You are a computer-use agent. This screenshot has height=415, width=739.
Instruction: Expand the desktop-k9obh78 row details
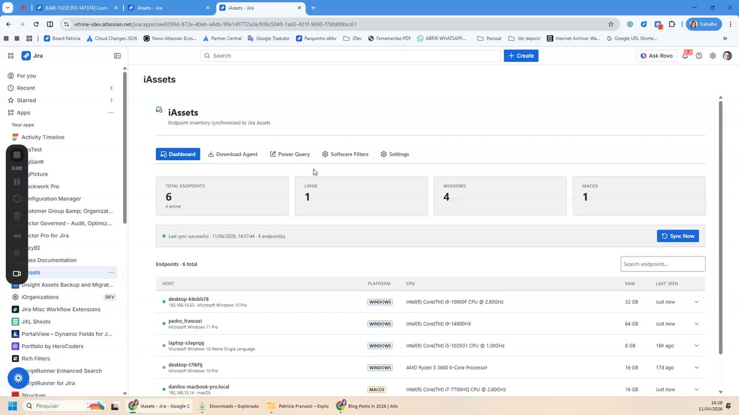tap(696, 302)
